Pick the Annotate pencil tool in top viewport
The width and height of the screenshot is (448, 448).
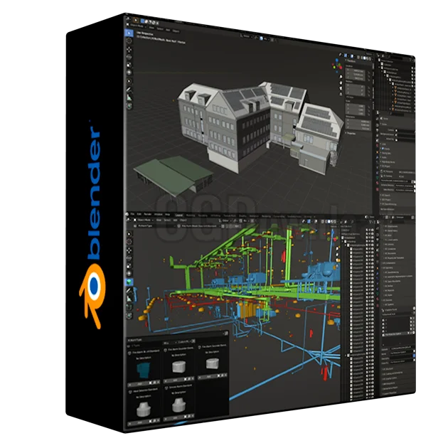click(x=129, y=90)
